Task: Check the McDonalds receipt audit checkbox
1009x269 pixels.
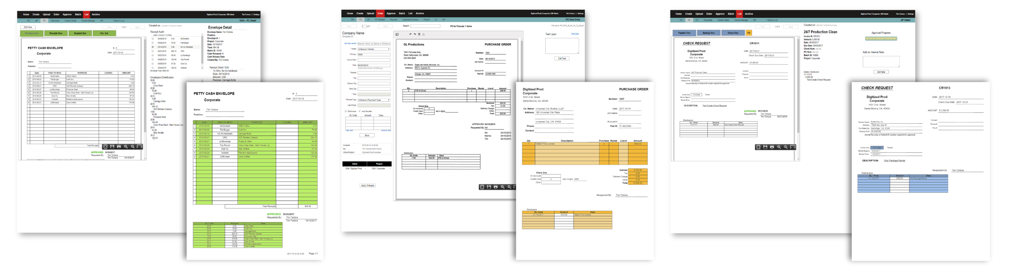Action: 153,39
